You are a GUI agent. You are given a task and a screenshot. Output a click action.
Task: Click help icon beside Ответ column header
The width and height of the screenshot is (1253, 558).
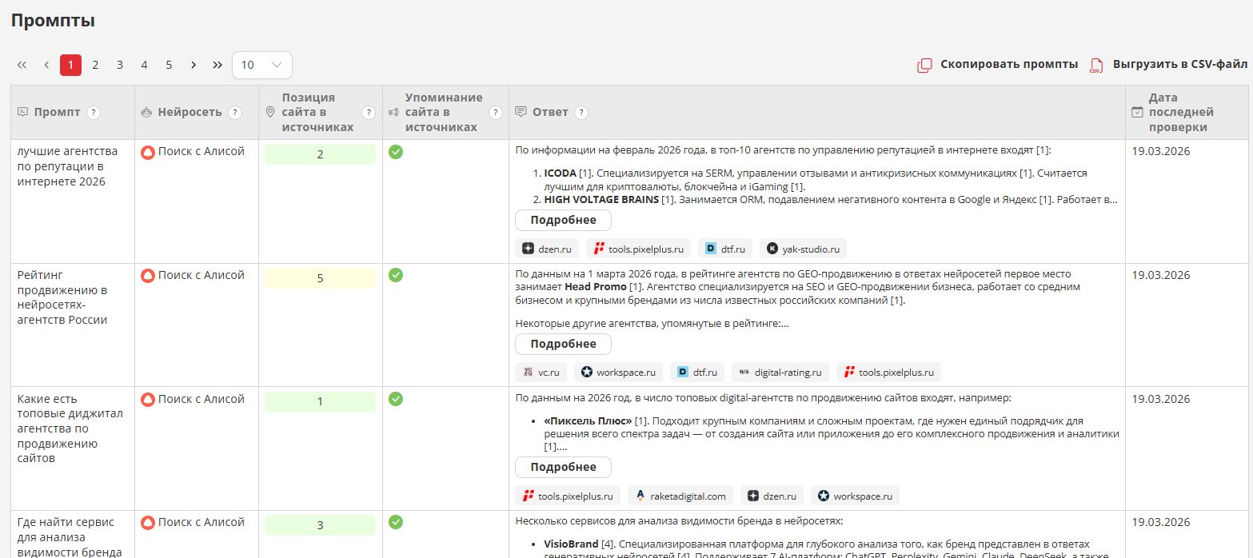[x=581, y=113]
